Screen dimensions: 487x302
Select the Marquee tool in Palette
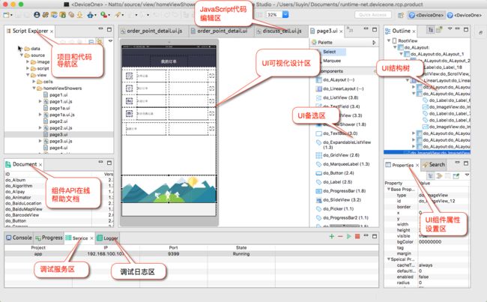tap(332, 61)
